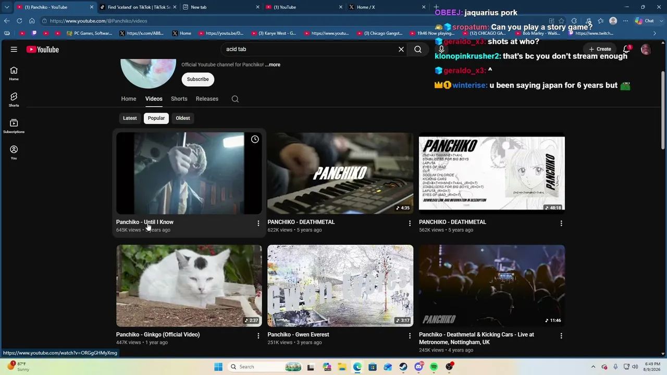This screenshot has width=667, height=375.
Task: Expand the channel description with '...more'
Action: (x=273, y=65)
